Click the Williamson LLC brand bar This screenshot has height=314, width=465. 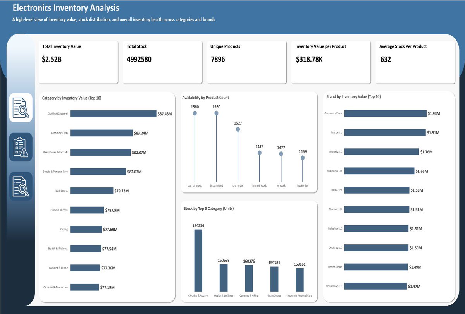click(x=375, y=286)
